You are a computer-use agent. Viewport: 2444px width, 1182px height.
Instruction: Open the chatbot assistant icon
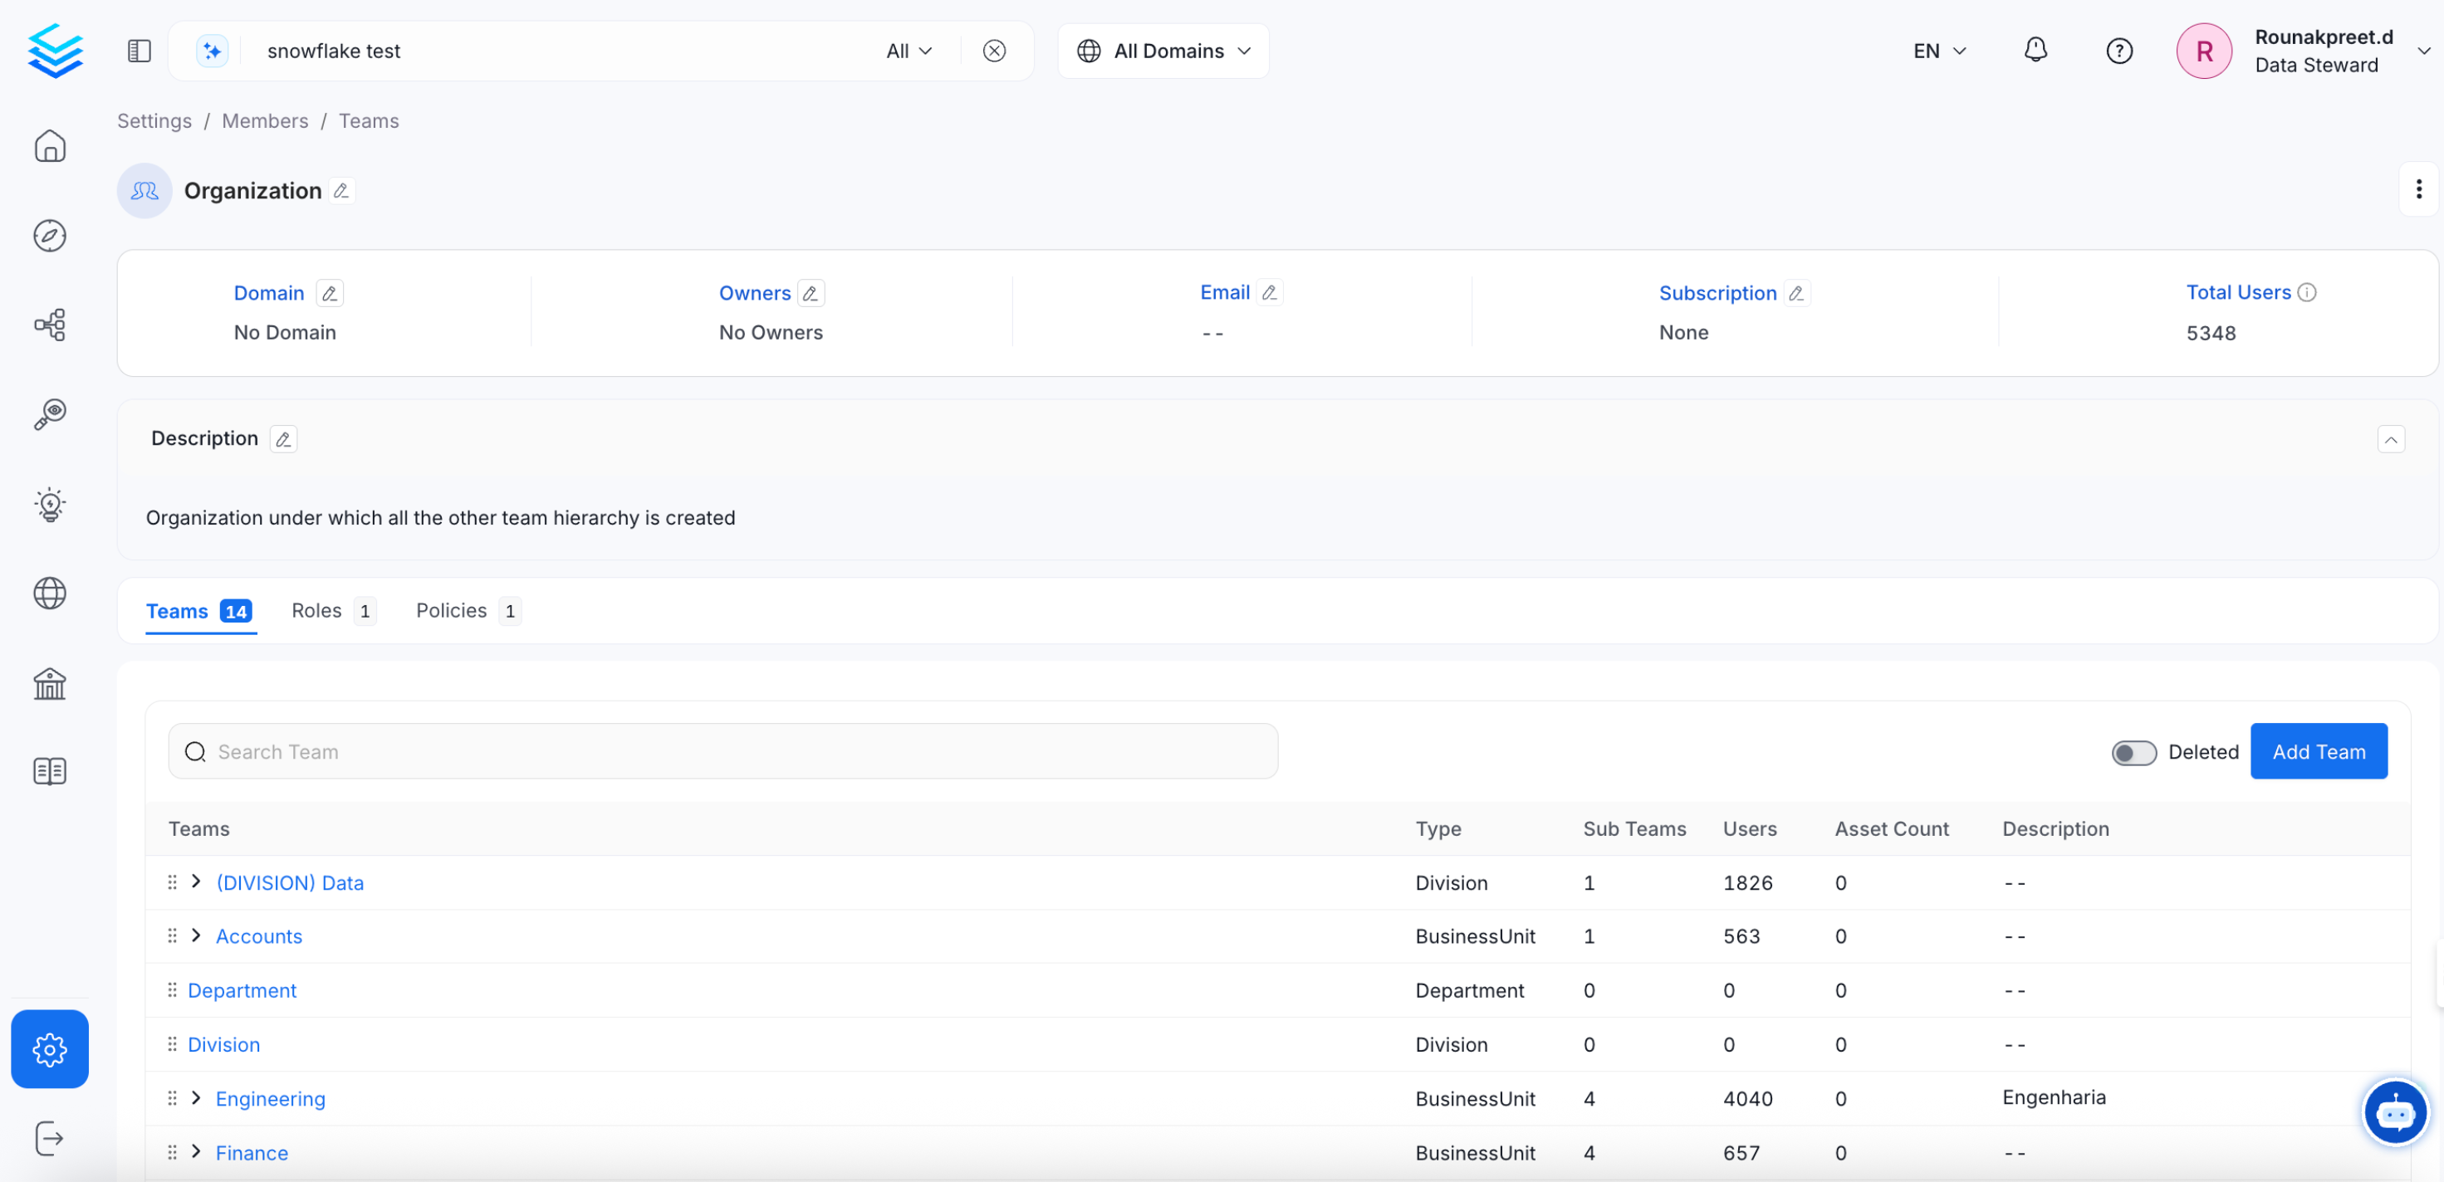(x=2395, y=1111)
